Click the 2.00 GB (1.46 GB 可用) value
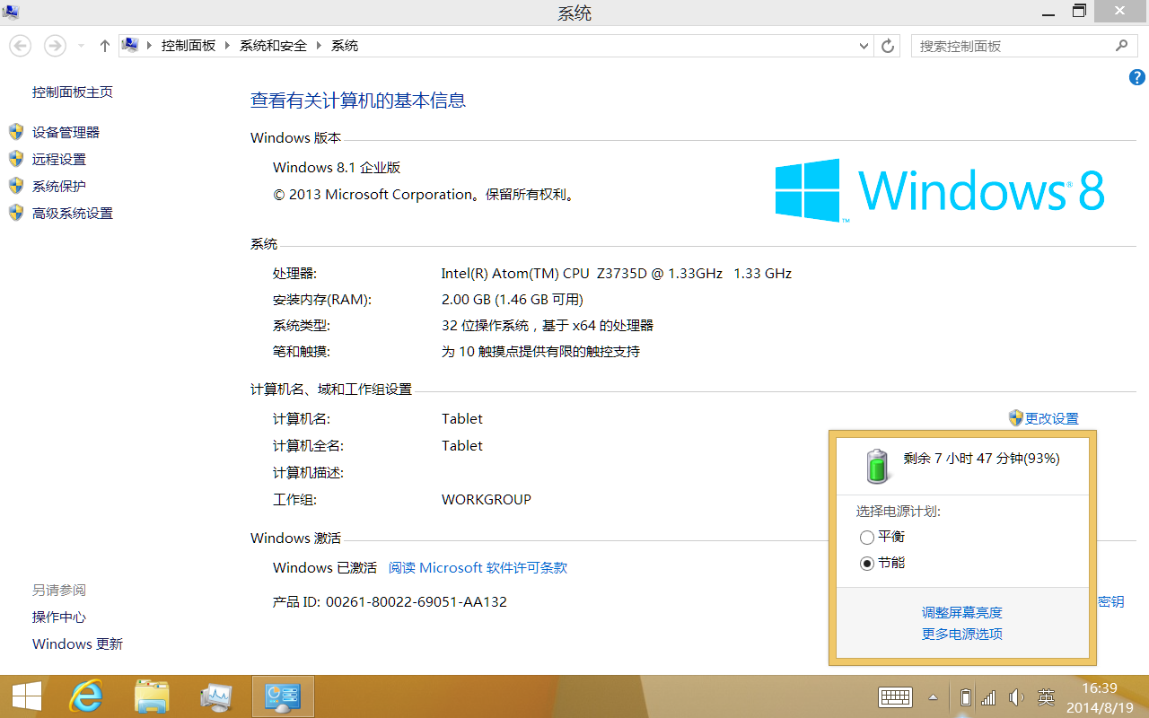 [x=513, y=300]
